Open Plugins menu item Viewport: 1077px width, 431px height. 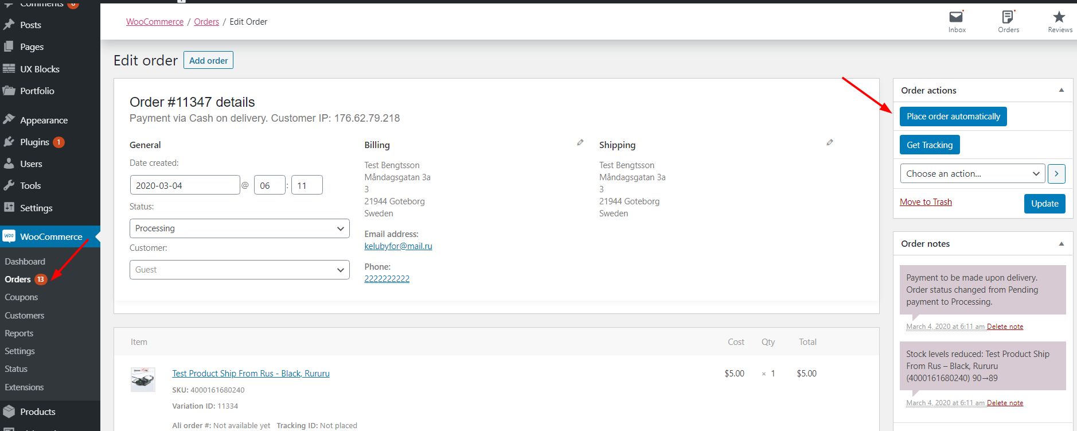click(34, 142)
